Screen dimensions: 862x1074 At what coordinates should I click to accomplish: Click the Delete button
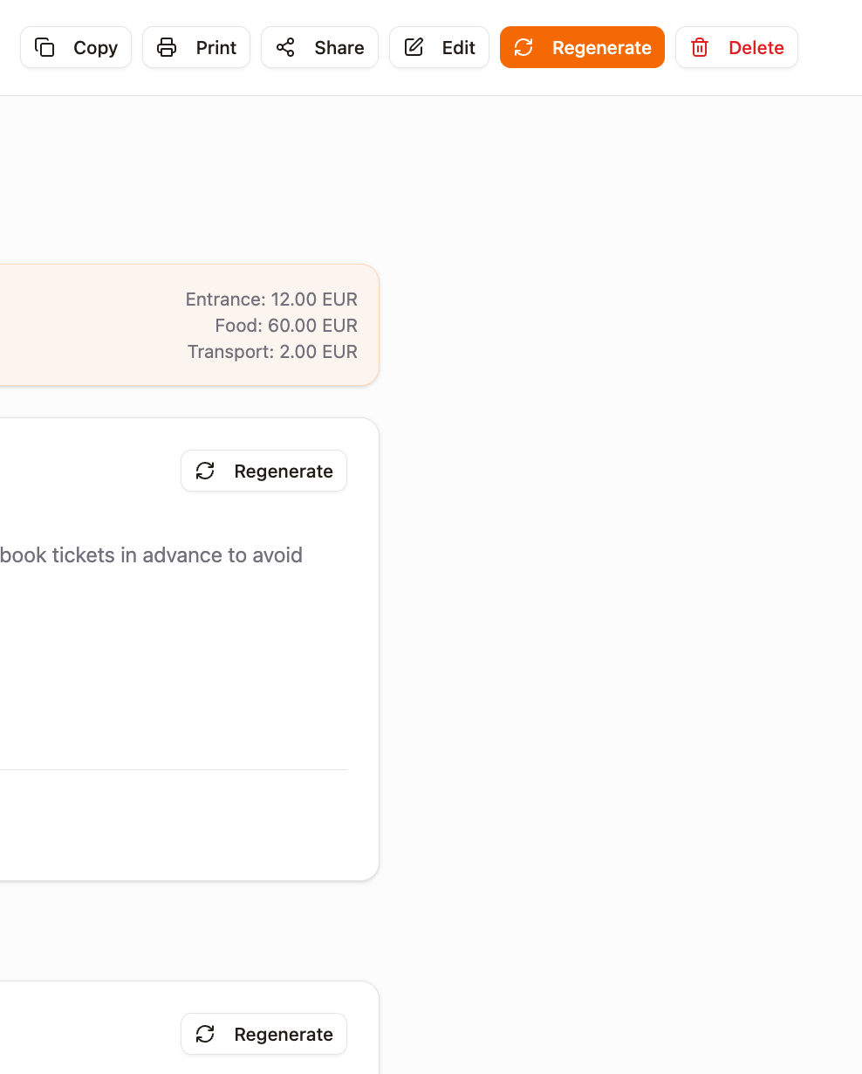pos(736,47)
